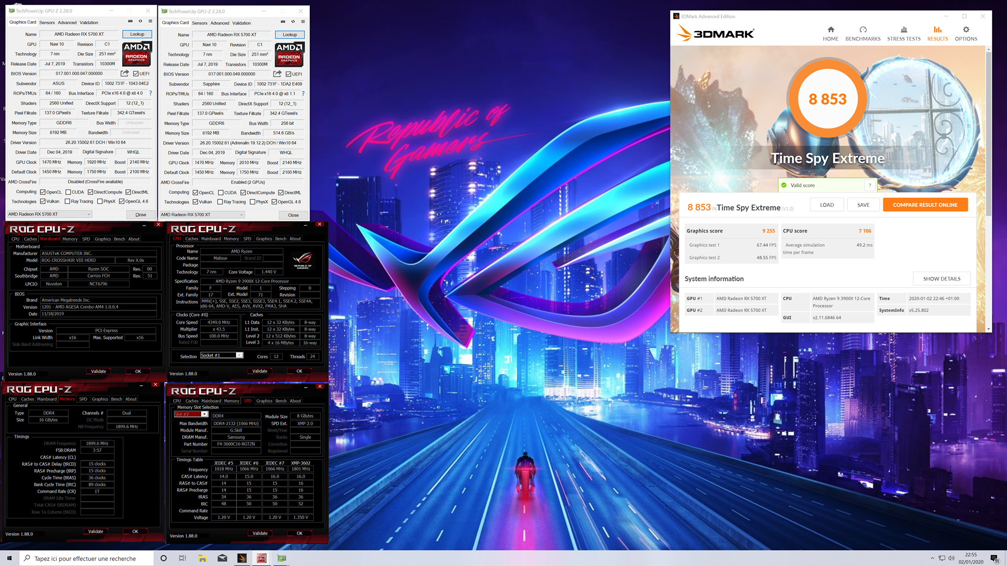Open GPU selector dropdown in left GPU-Z window

tap(50, 214)
